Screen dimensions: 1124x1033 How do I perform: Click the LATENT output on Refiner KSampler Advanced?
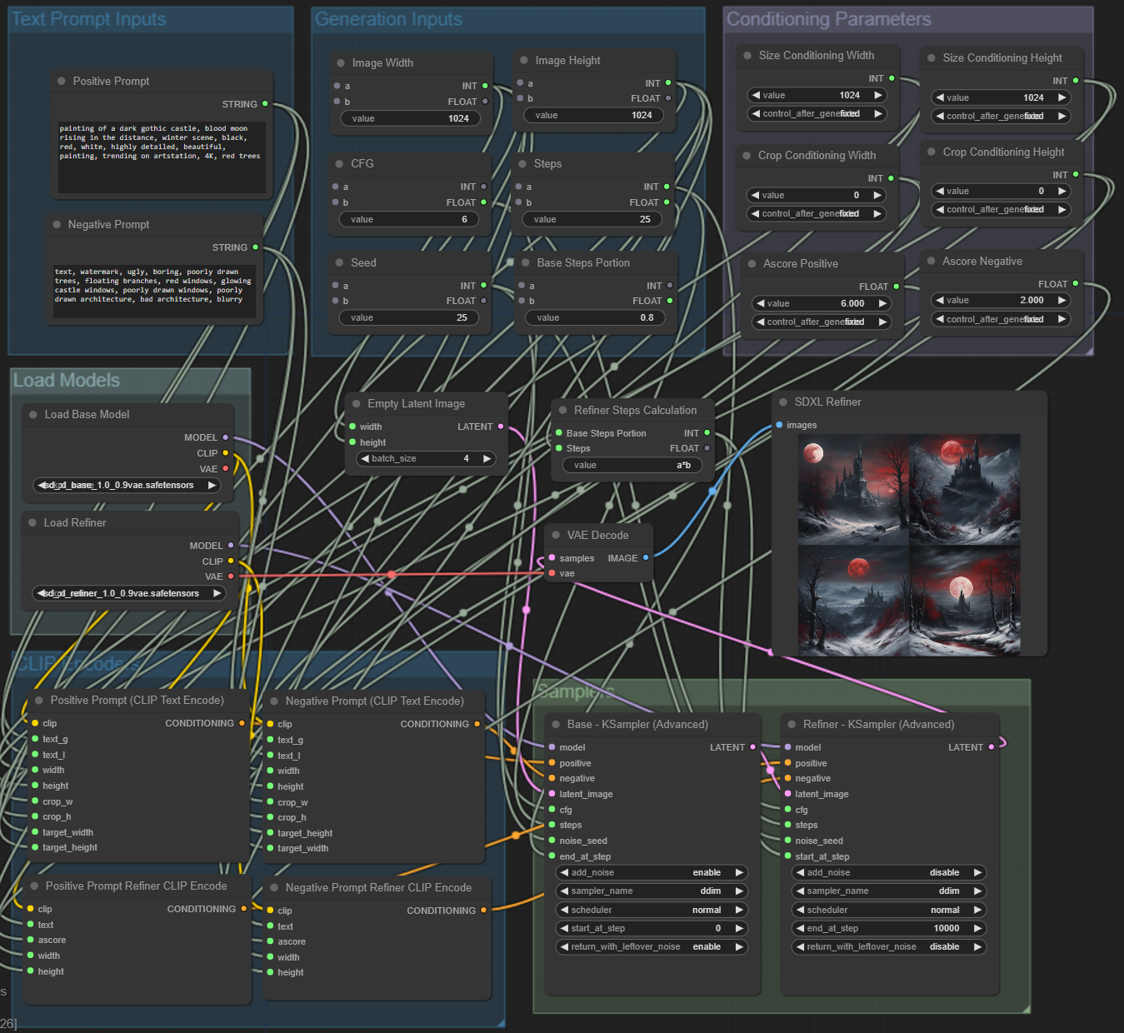(992, 747)
